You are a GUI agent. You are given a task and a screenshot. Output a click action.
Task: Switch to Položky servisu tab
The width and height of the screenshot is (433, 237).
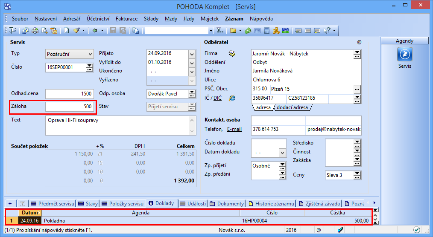(123, 204)
